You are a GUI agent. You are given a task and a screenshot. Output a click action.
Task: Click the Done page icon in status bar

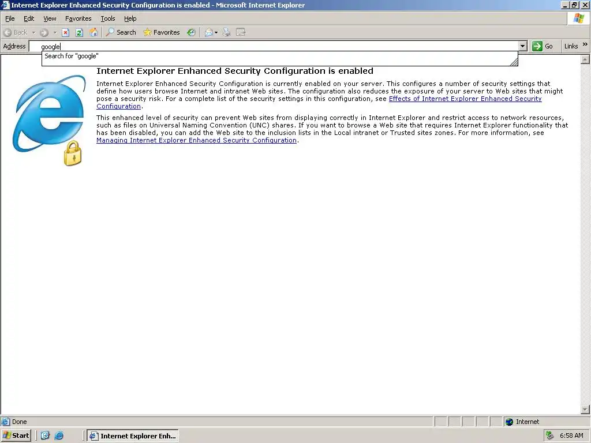(x=5, y=422)
